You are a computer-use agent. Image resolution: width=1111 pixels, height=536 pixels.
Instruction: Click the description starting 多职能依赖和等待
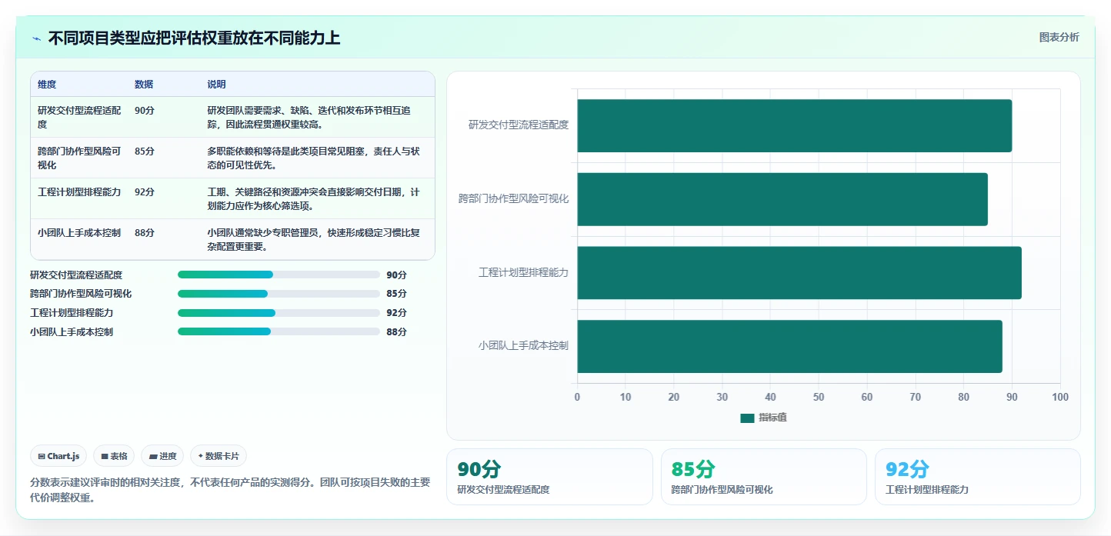point(314,158)
